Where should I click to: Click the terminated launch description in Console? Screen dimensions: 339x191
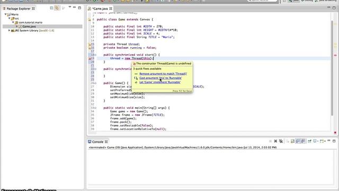click(x=183, y=147)
